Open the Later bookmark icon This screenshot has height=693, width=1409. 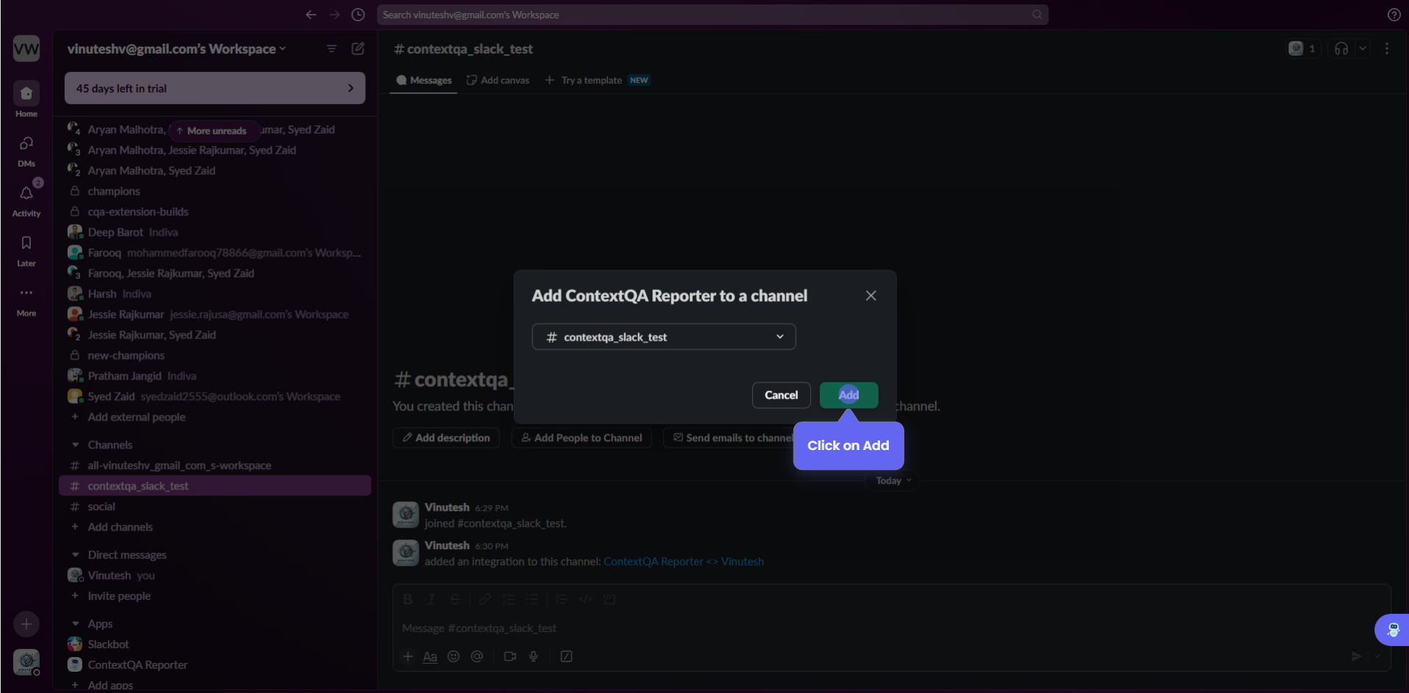pyautogui.click(x=26, y=244)
